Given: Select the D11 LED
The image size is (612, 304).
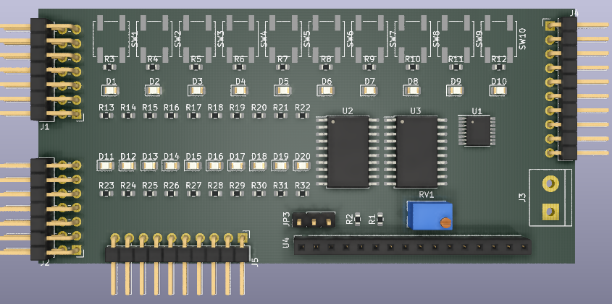Looking at the screenshot, I should click(x=106, y=165).
